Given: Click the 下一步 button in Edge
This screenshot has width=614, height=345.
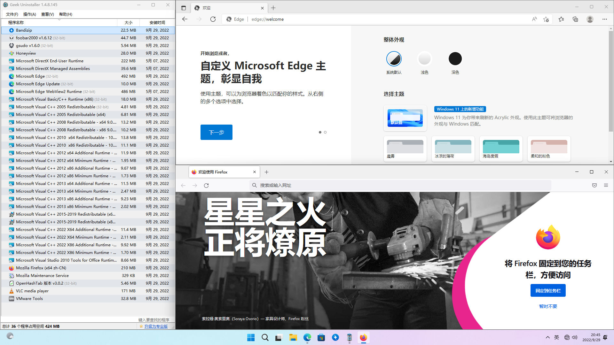Looking at the screenshot, I should click(x=216, y=132).
